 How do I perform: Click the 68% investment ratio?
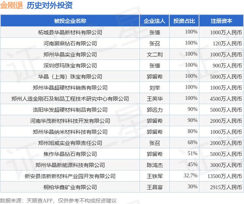[193, 142]
